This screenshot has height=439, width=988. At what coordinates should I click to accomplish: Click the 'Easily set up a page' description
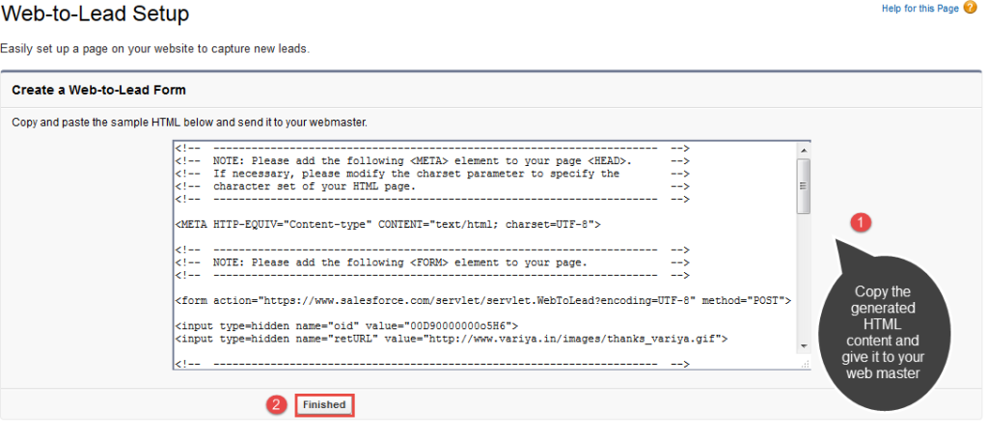click(154, 49)
